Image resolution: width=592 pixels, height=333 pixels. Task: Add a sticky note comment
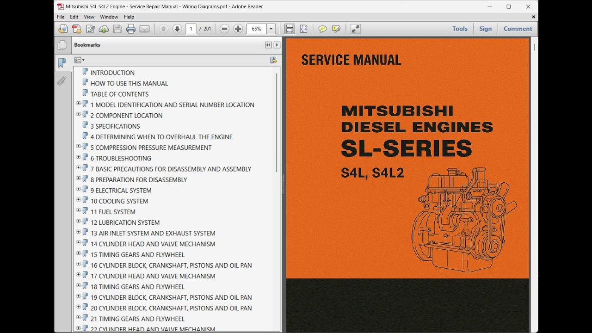click(322, 29)
